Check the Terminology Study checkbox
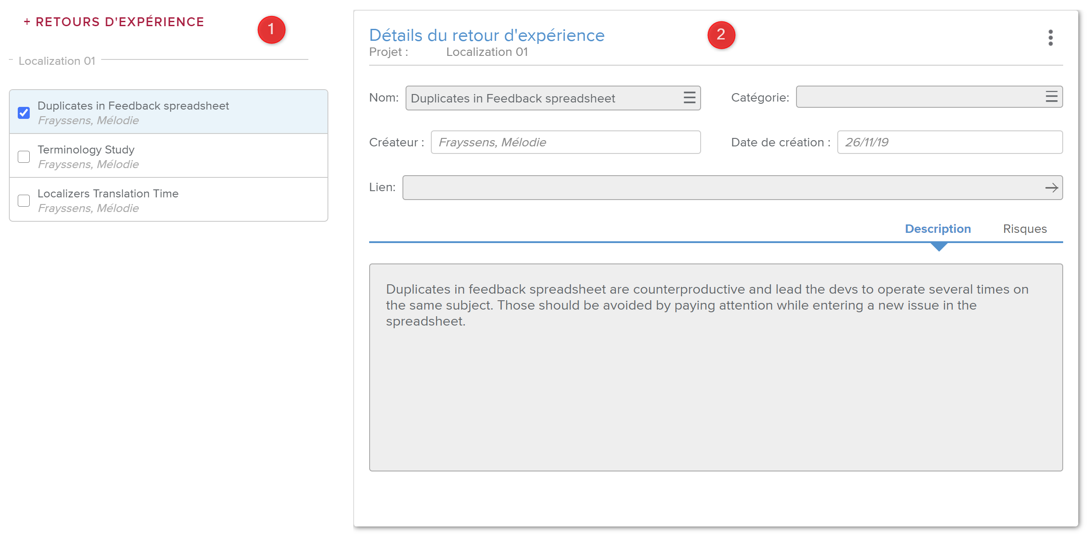 pos(24,157)
